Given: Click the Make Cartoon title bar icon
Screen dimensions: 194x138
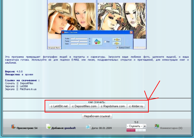Looking at the screenshot, I should coord(62,33).
